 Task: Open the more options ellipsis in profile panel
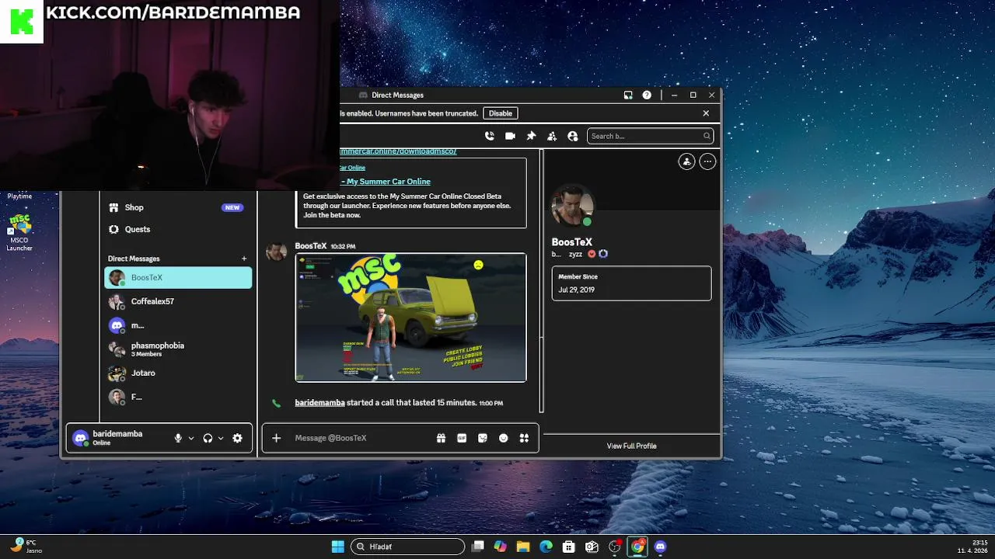(707, 161)
